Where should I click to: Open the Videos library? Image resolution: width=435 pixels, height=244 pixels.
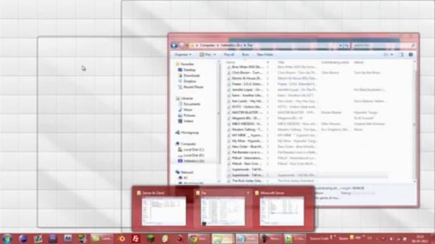(188, 121)
